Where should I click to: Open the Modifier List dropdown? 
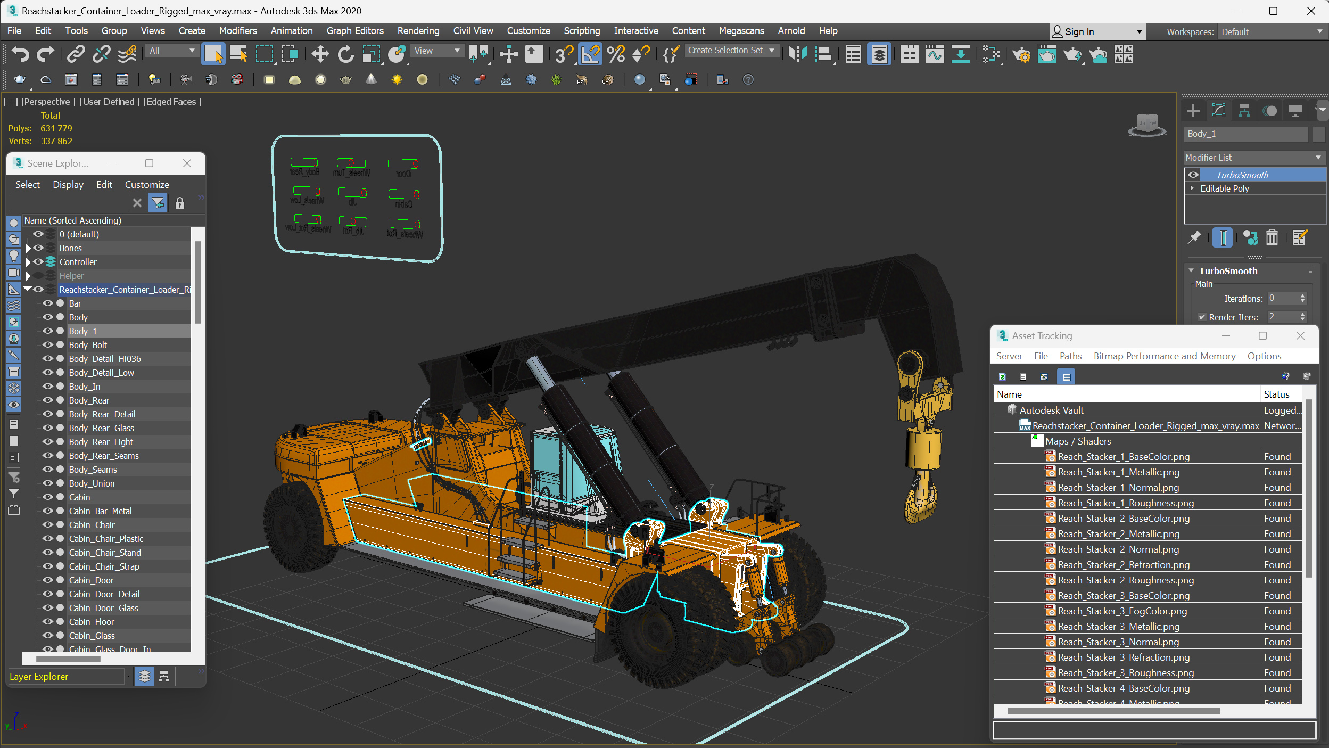pyautogui.click(x=1254, y=158)
